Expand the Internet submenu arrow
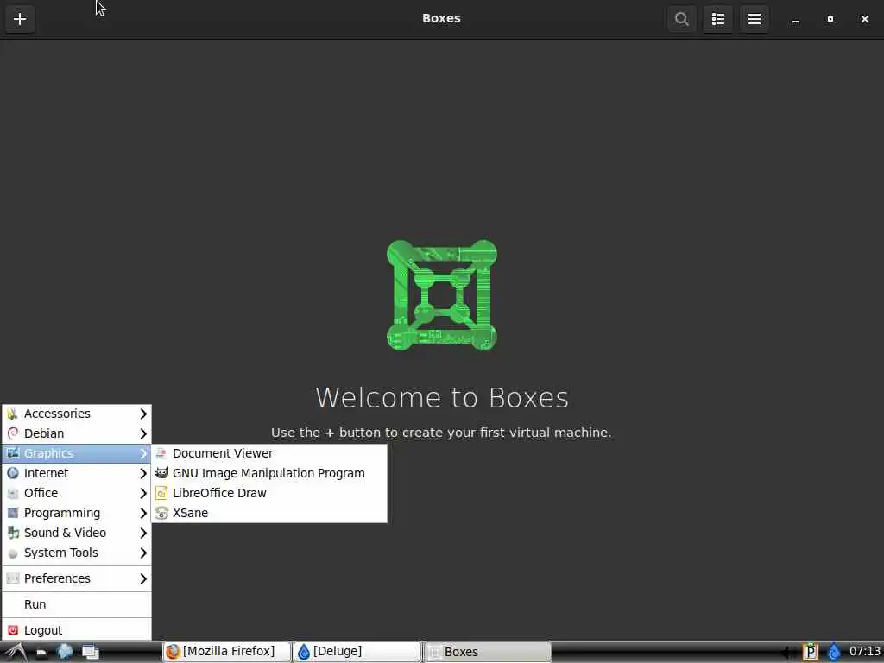The image size is (884, 663). [x=143, y=474]
